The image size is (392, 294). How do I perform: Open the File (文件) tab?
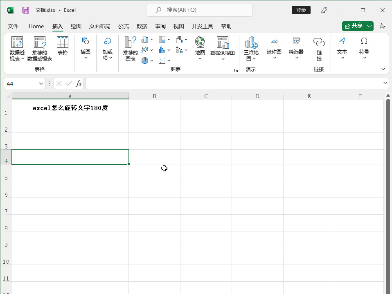13,26
